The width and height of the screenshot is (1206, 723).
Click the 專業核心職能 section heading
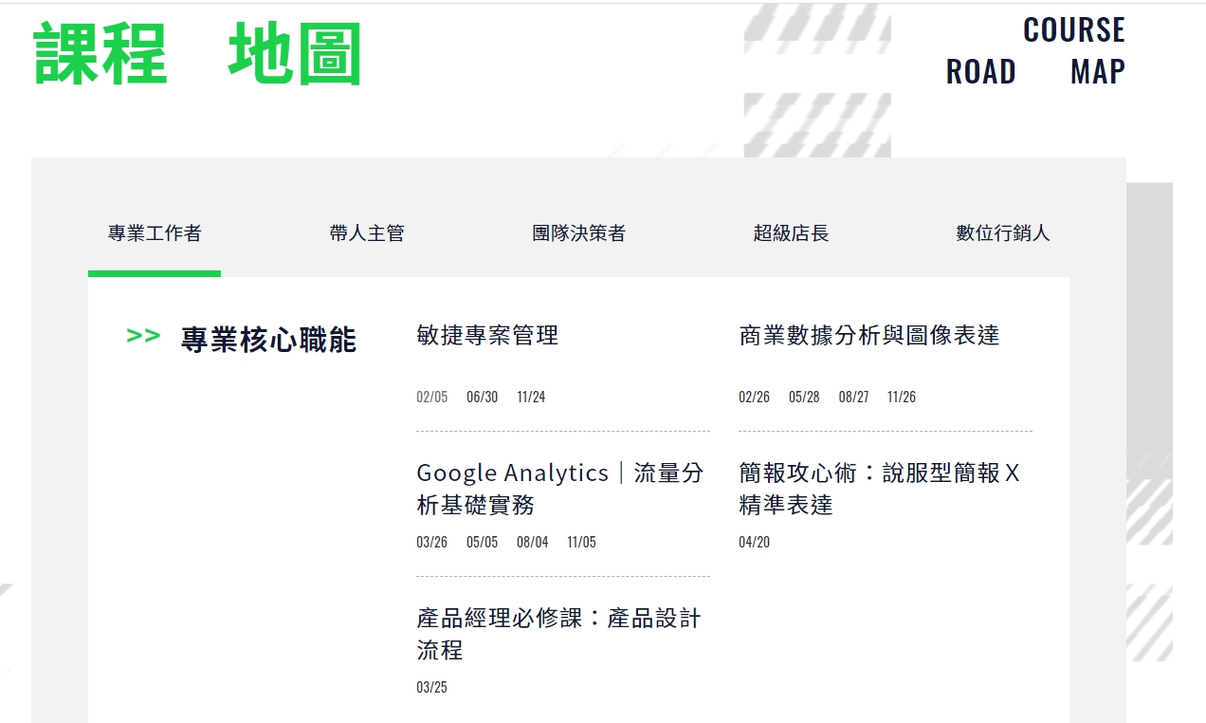(268, 340)
